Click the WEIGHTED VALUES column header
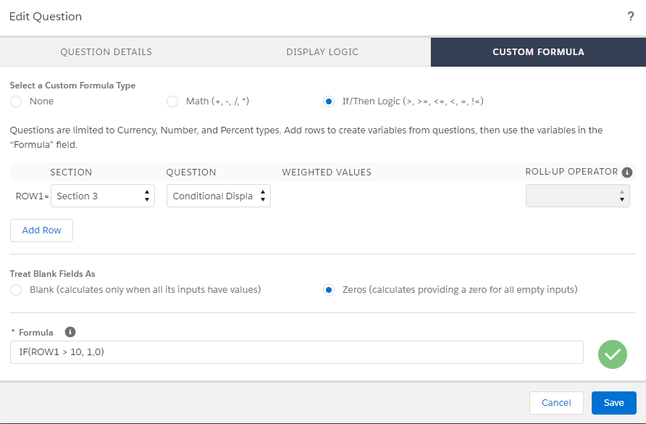 coord(327,172)
